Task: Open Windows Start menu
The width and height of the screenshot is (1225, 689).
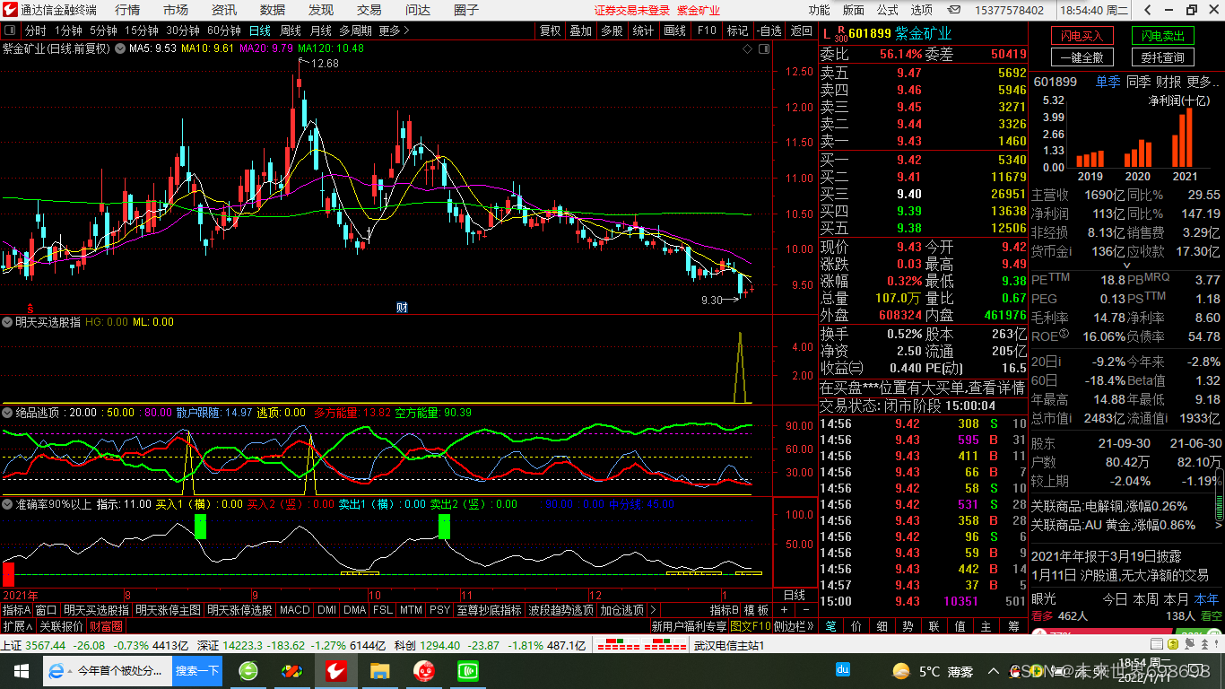Action: click(20, 670)
